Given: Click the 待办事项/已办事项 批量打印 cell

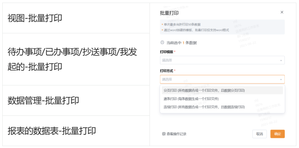Looking at the screenshot, I should (x=76, y=59).
